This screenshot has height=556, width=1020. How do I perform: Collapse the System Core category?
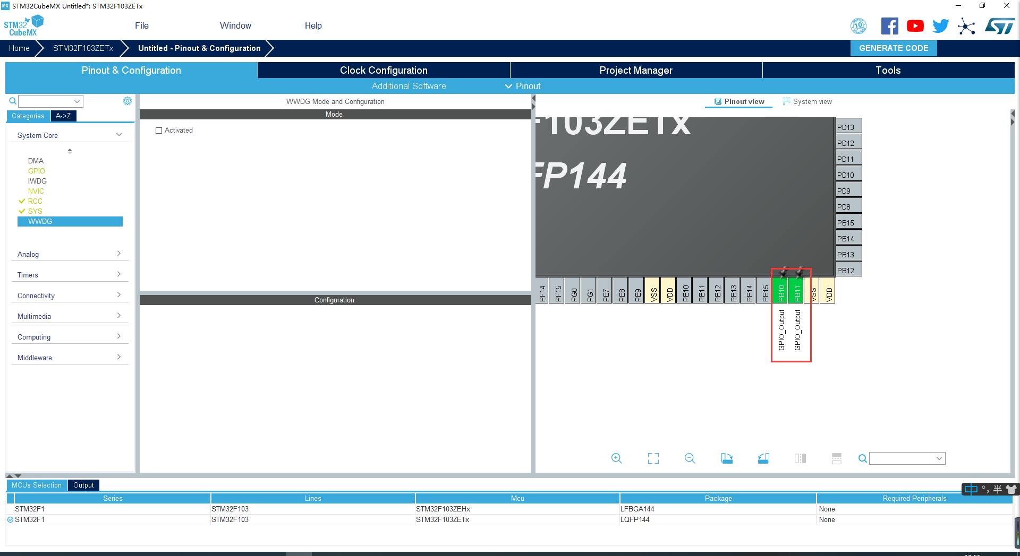coord(70,135)
